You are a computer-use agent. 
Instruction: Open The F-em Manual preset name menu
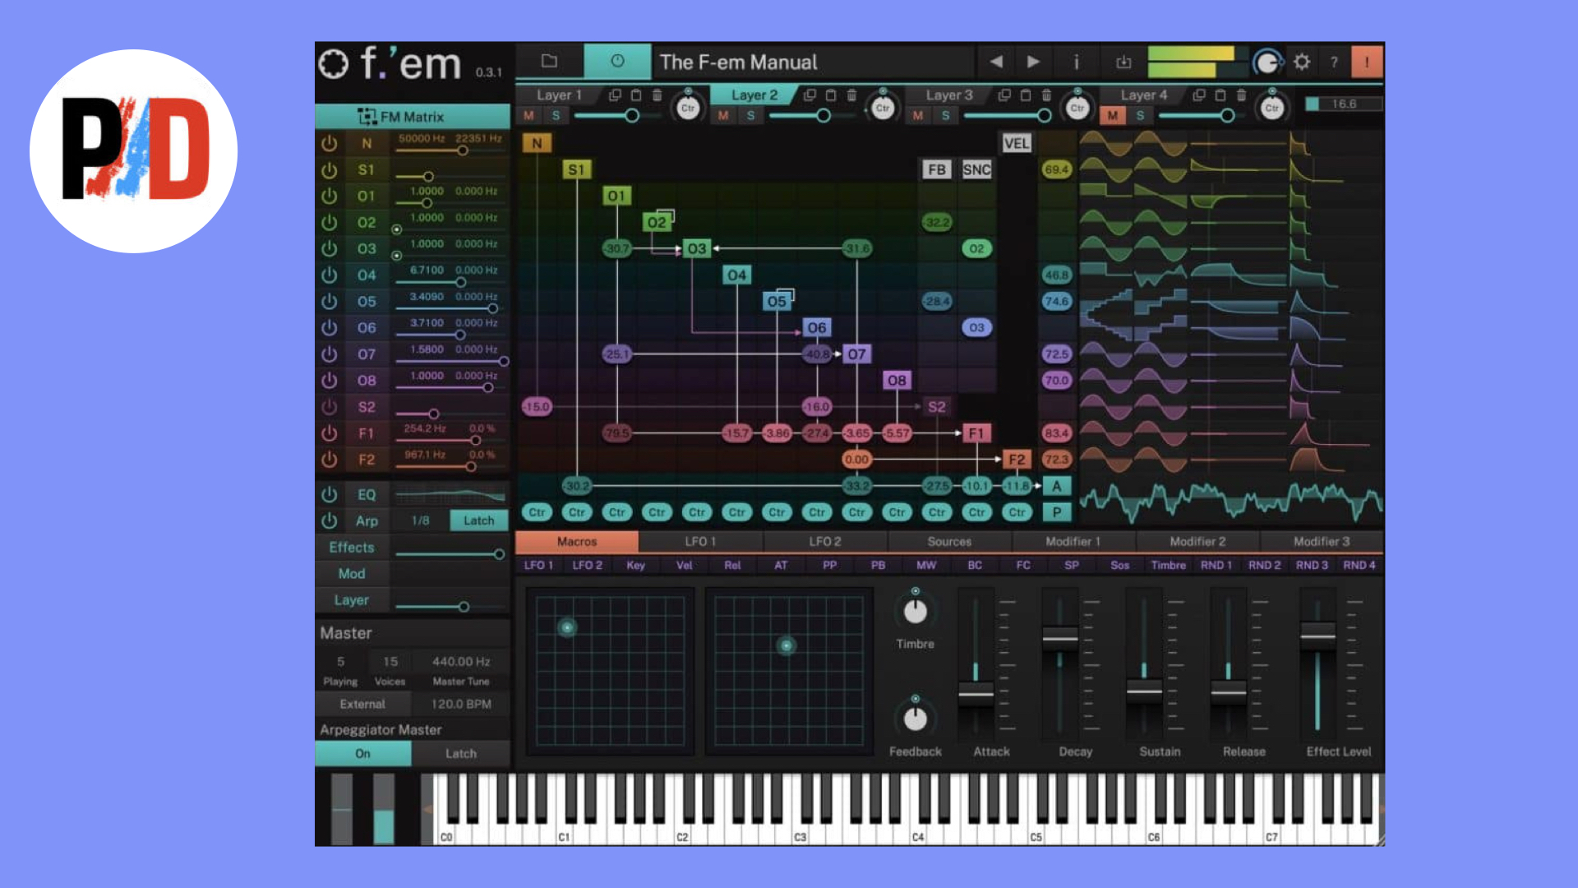(814, 62)
